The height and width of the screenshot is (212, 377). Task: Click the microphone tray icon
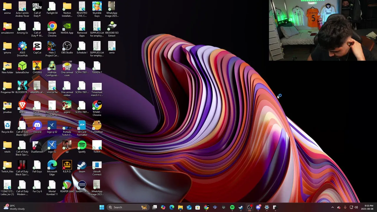345,207
